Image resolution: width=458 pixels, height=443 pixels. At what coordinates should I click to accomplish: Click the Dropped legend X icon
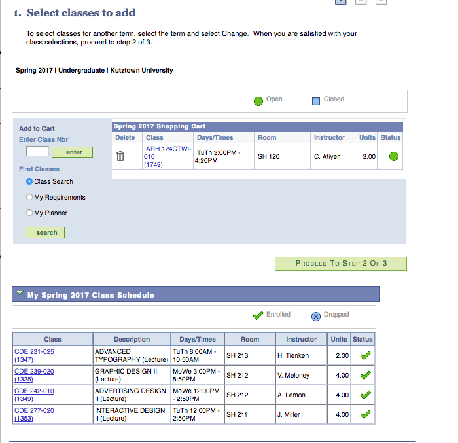(316, 316)
